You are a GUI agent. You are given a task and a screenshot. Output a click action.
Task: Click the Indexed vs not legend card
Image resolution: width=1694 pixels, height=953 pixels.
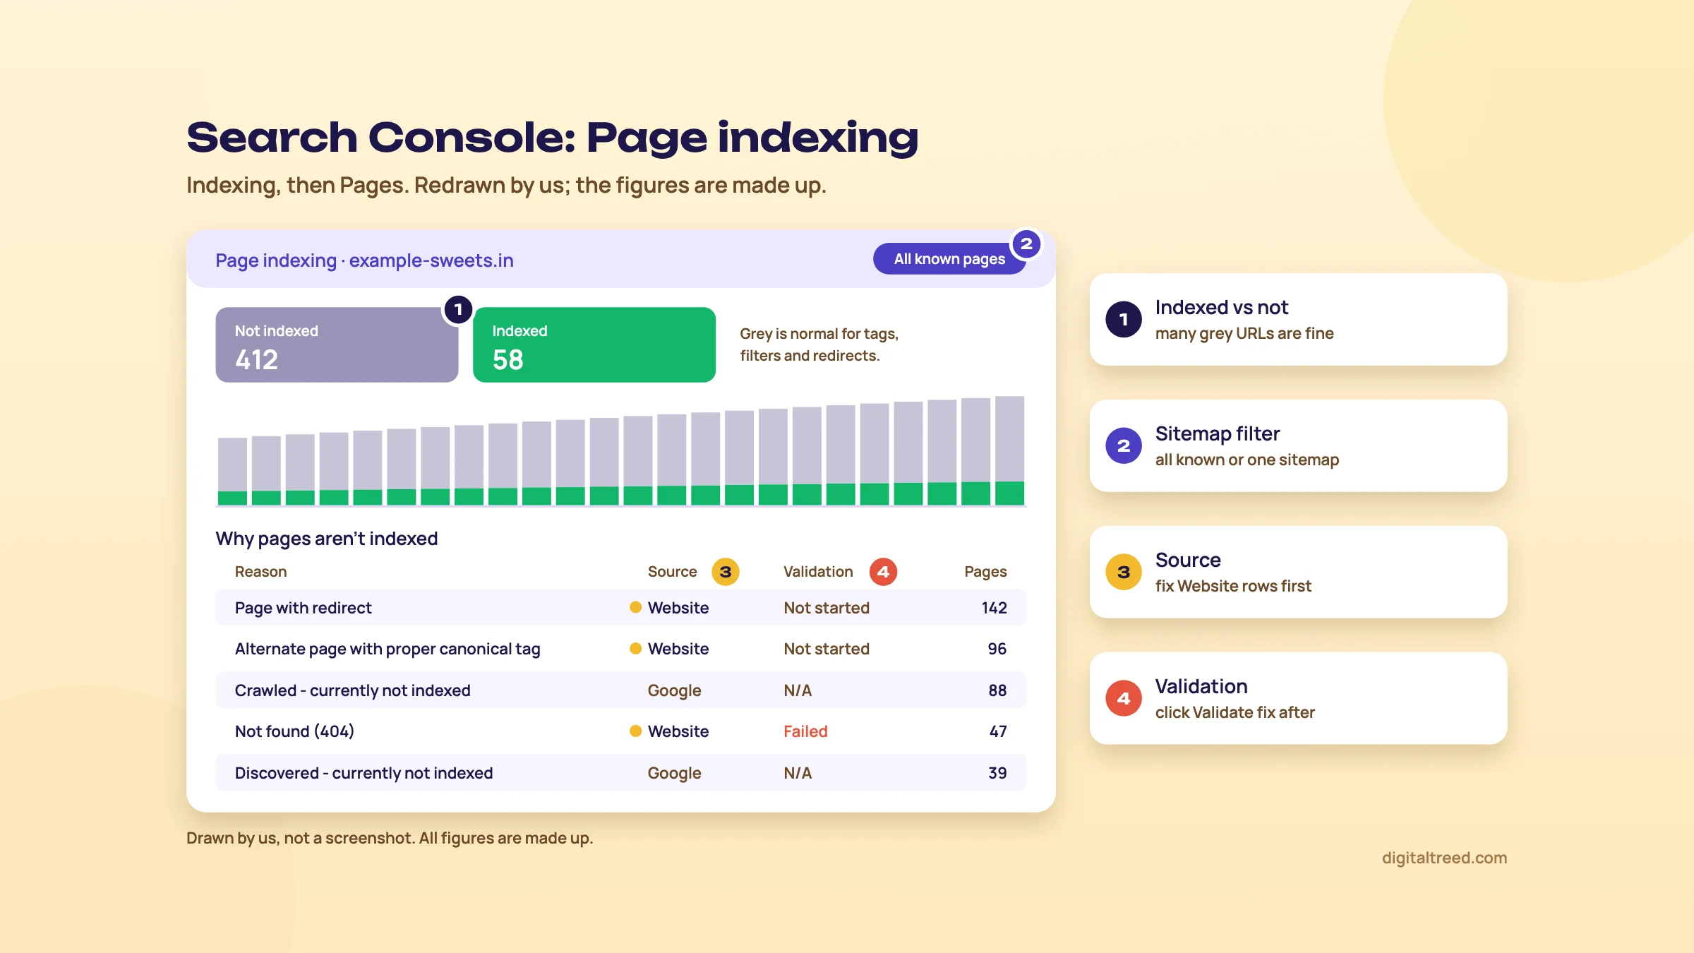[1298, 319]
